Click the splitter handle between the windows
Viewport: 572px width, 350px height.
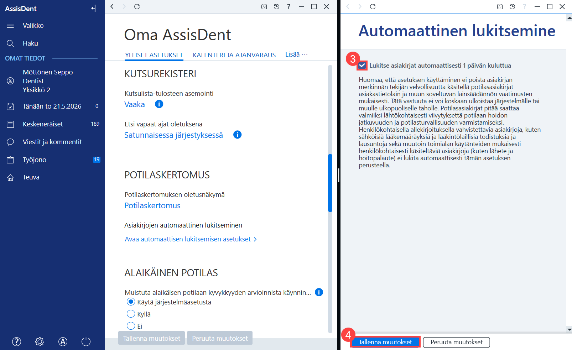point(339,175)
